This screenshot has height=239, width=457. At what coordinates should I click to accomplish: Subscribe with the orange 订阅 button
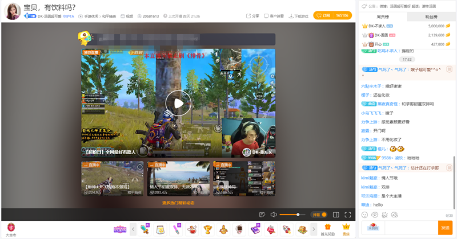tap(332, 15)
